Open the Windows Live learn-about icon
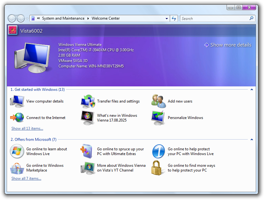The image size is (264, 200). tap(17, 151)
